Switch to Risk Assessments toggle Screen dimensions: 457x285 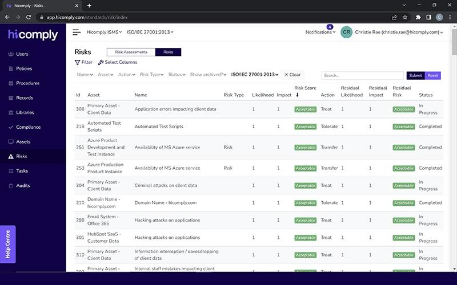(131, 52)
